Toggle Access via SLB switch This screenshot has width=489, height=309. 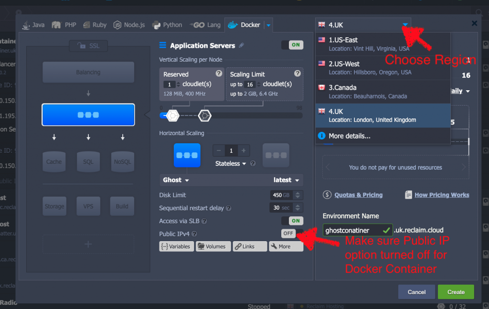292,221
